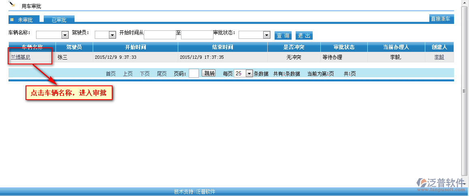The image size is (469, 196).
Task: Click the 开始时间从 start date field
Action: tap(160, 35)
